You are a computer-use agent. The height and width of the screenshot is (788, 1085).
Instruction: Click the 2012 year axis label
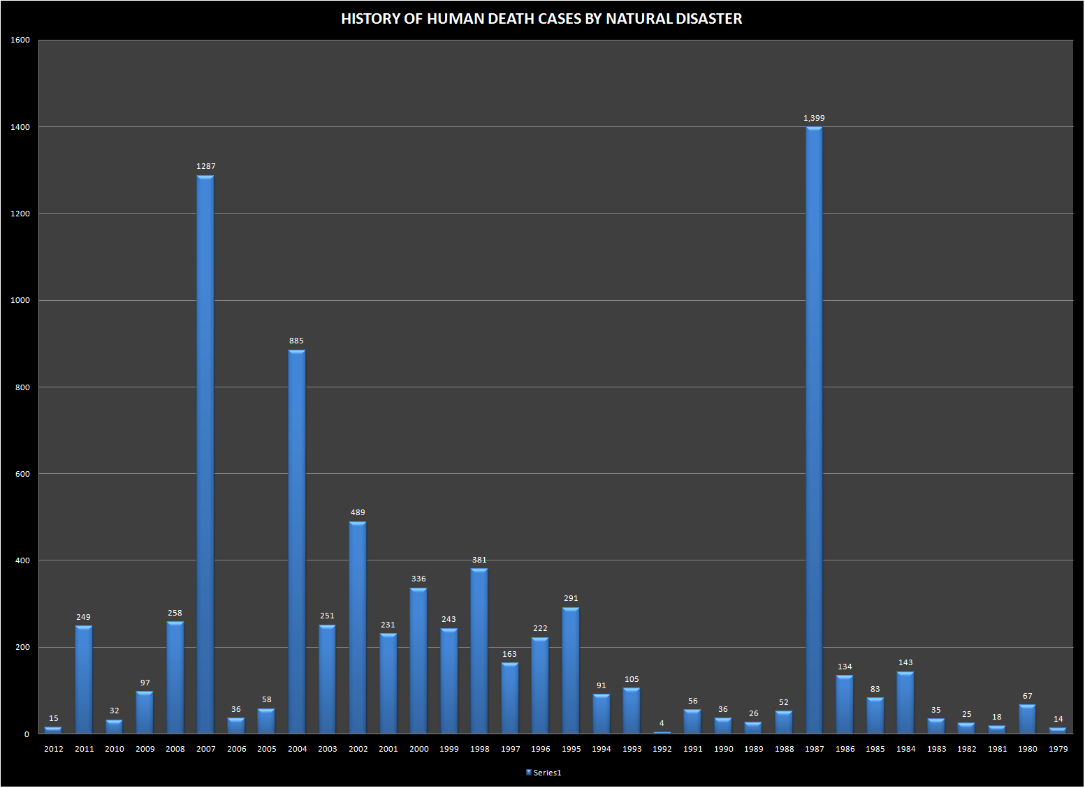pos(54,749)
